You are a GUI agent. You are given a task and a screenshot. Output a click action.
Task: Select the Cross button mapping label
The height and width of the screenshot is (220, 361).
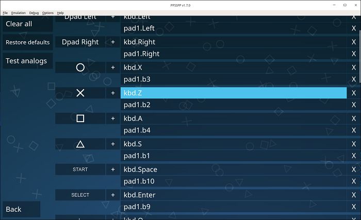tap(80, 93)
